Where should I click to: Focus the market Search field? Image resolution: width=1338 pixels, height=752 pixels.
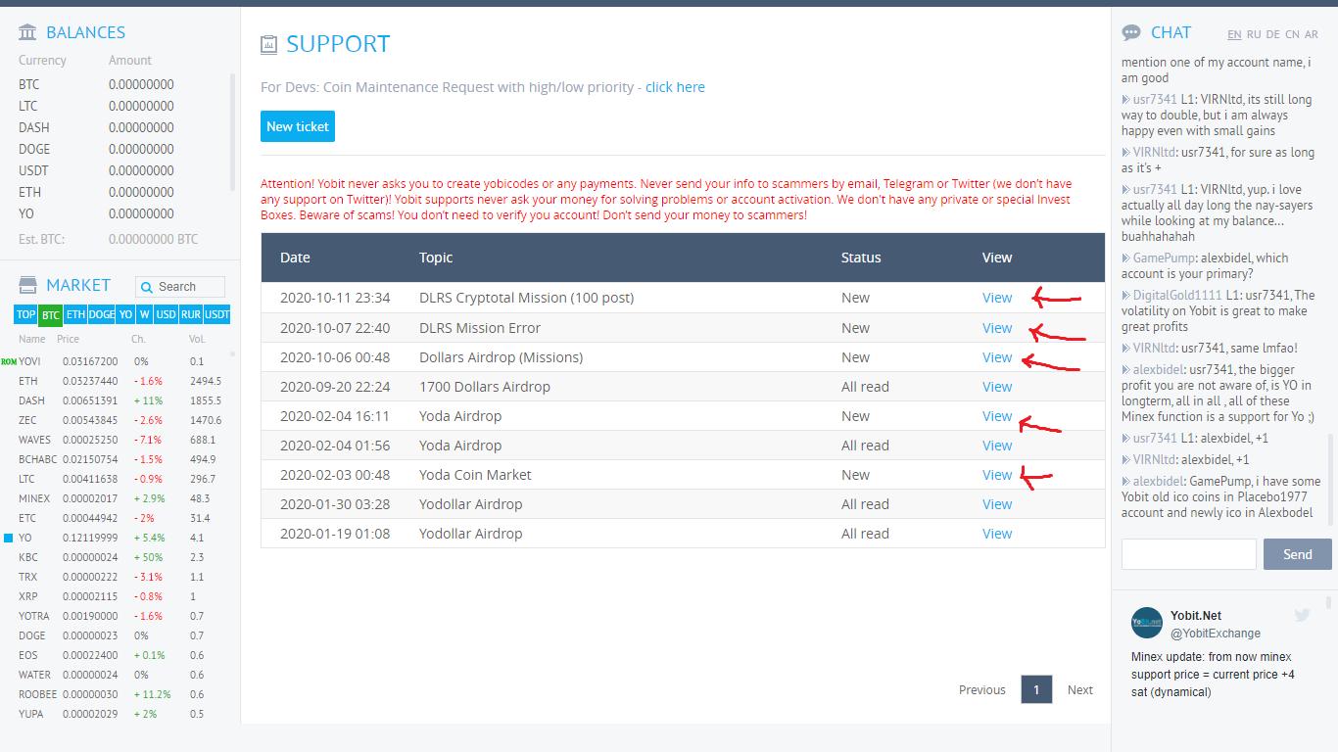(180, 287)
